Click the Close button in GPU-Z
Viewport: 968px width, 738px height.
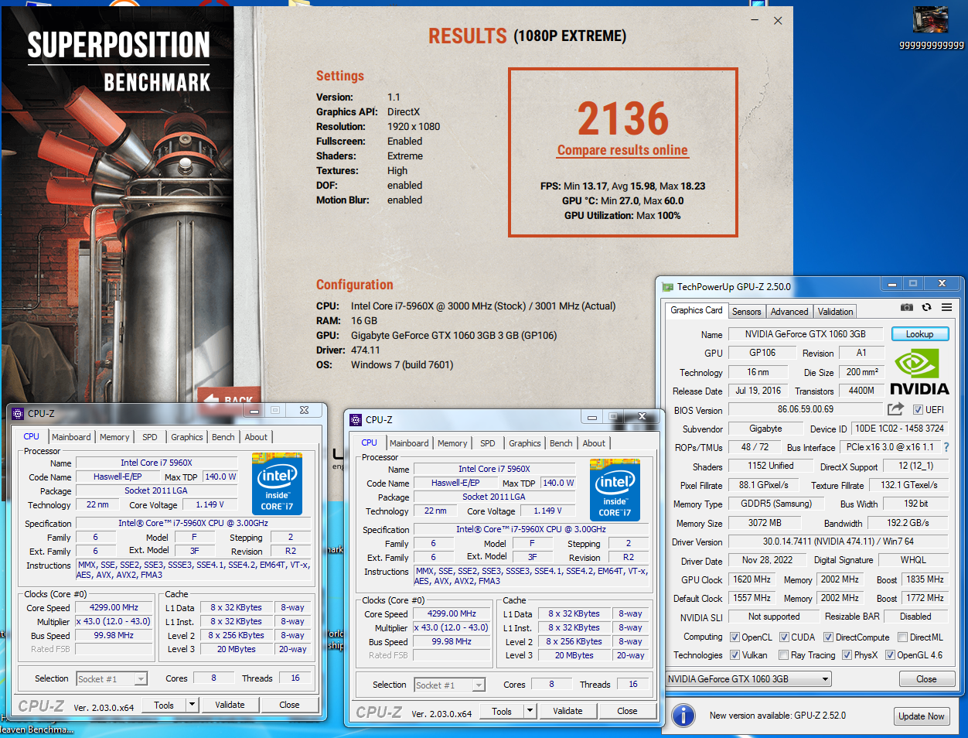pos(926,679)
